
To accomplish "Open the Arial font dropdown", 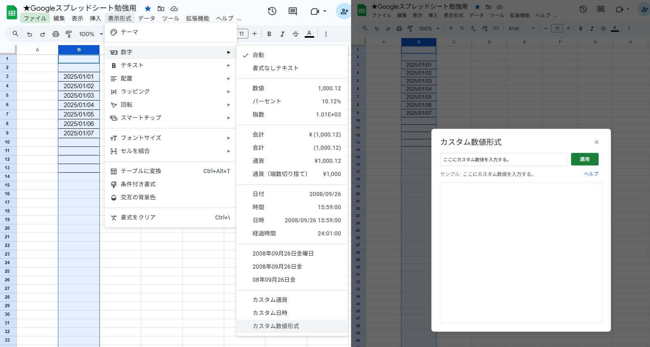I will (521, 28).
